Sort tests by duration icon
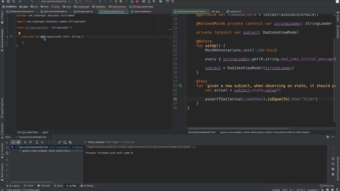The width and height of the screenshot is (340, 191). (x=31, y=142)
